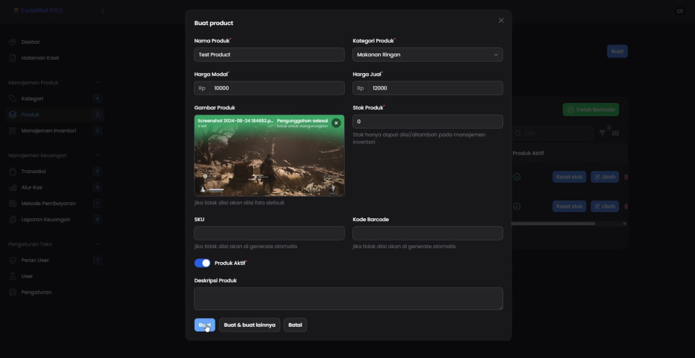The height and width of the screenshot is (358, 695).
Task: Remove the uploaded screenshot image
Action: pos(336,123)
